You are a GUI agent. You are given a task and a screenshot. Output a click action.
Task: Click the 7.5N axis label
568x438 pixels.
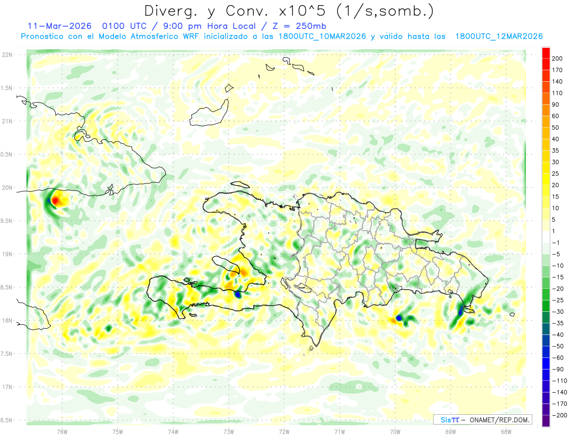coord(7,354)
